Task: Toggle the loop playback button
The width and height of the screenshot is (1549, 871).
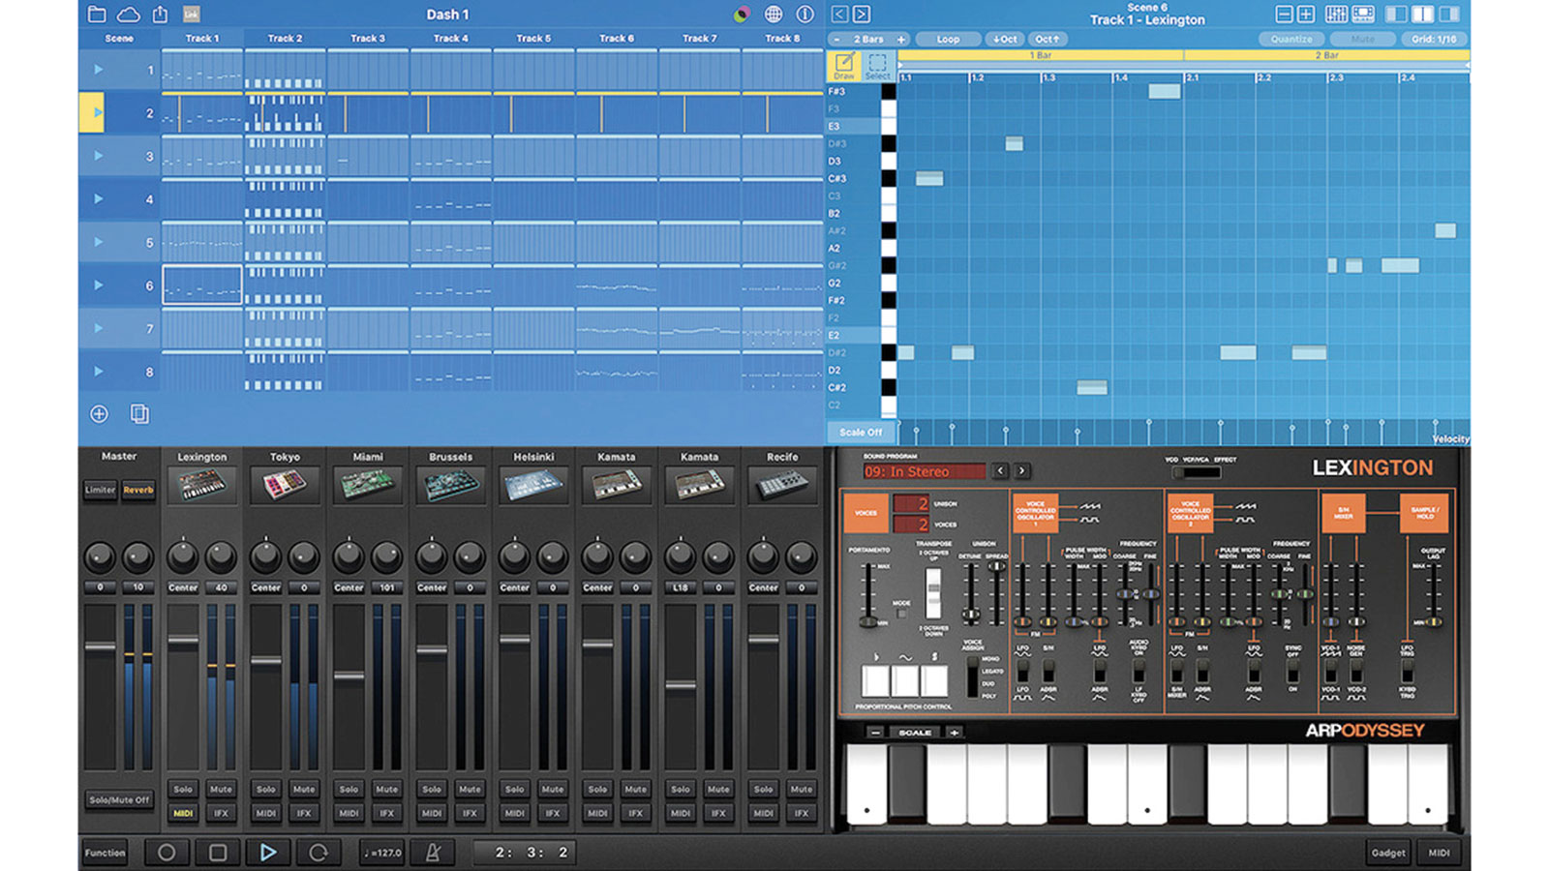Action: pyautogui.click(x=318, y=853)
